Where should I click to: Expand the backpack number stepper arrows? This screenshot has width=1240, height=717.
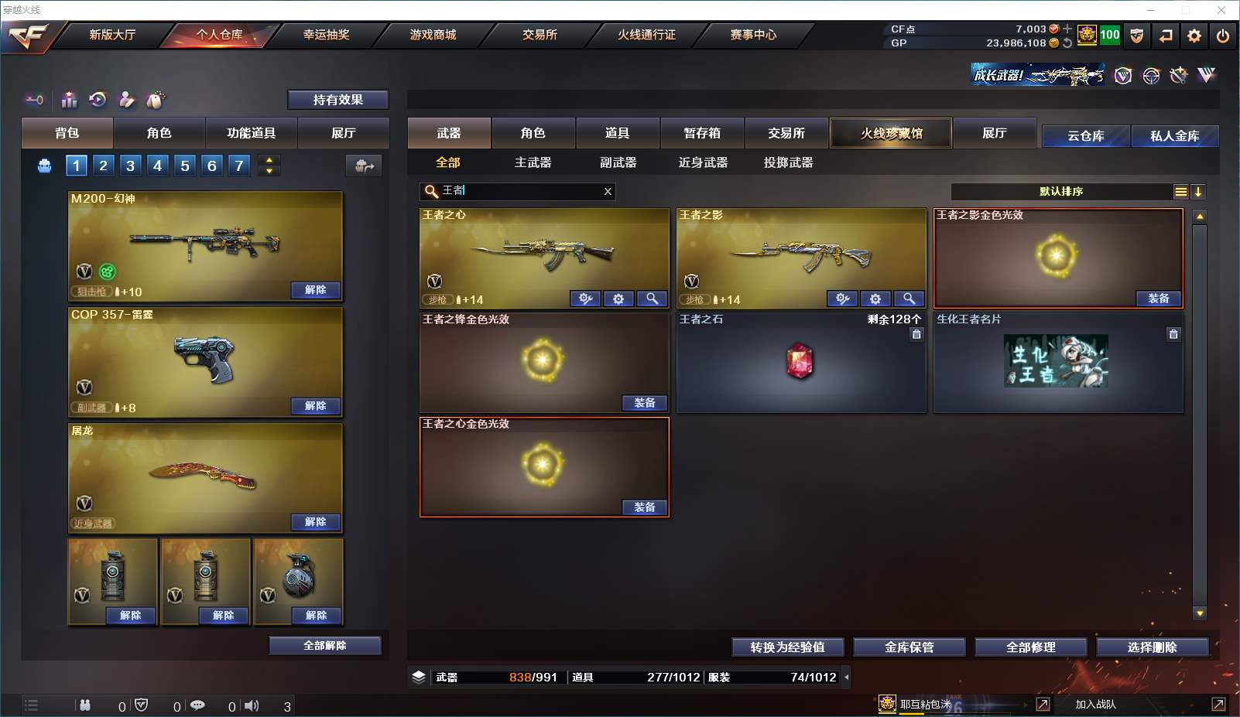[269, 165]
